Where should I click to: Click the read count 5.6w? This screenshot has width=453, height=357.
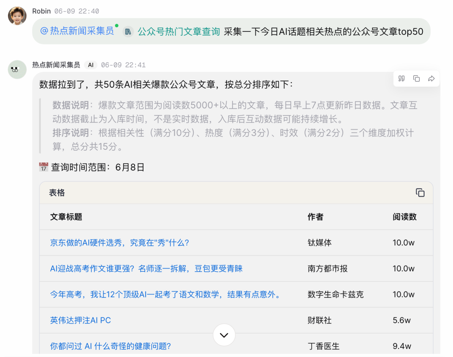[401, 321]
